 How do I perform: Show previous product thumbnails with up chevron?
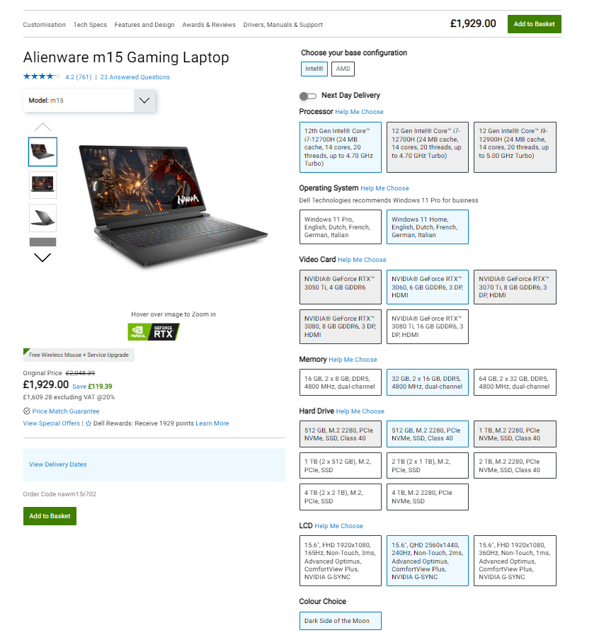click(x=42, y=127)
